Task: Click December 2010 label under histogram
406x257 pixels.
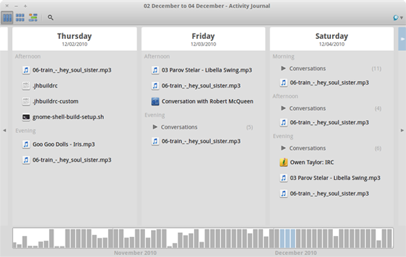Action: click(x=296, y=253)
